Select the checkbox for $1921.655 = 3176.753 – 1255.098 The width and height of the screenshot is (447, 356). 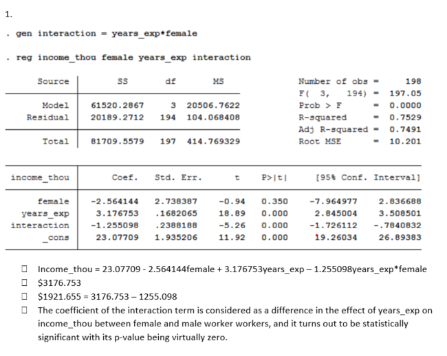point(23,296)
